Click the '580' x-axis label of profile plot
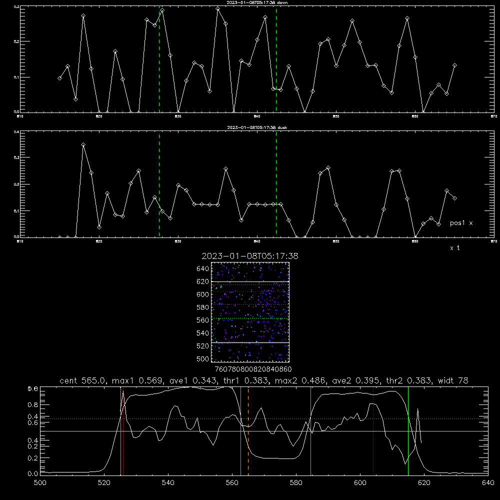Screen dimensions: 500x500 [x=296, y=483]
